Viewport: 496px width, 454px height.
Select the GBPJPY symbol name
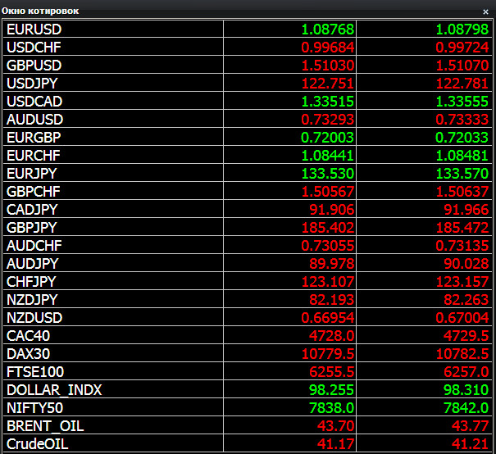pyautogui.click(x=32, y=227)
